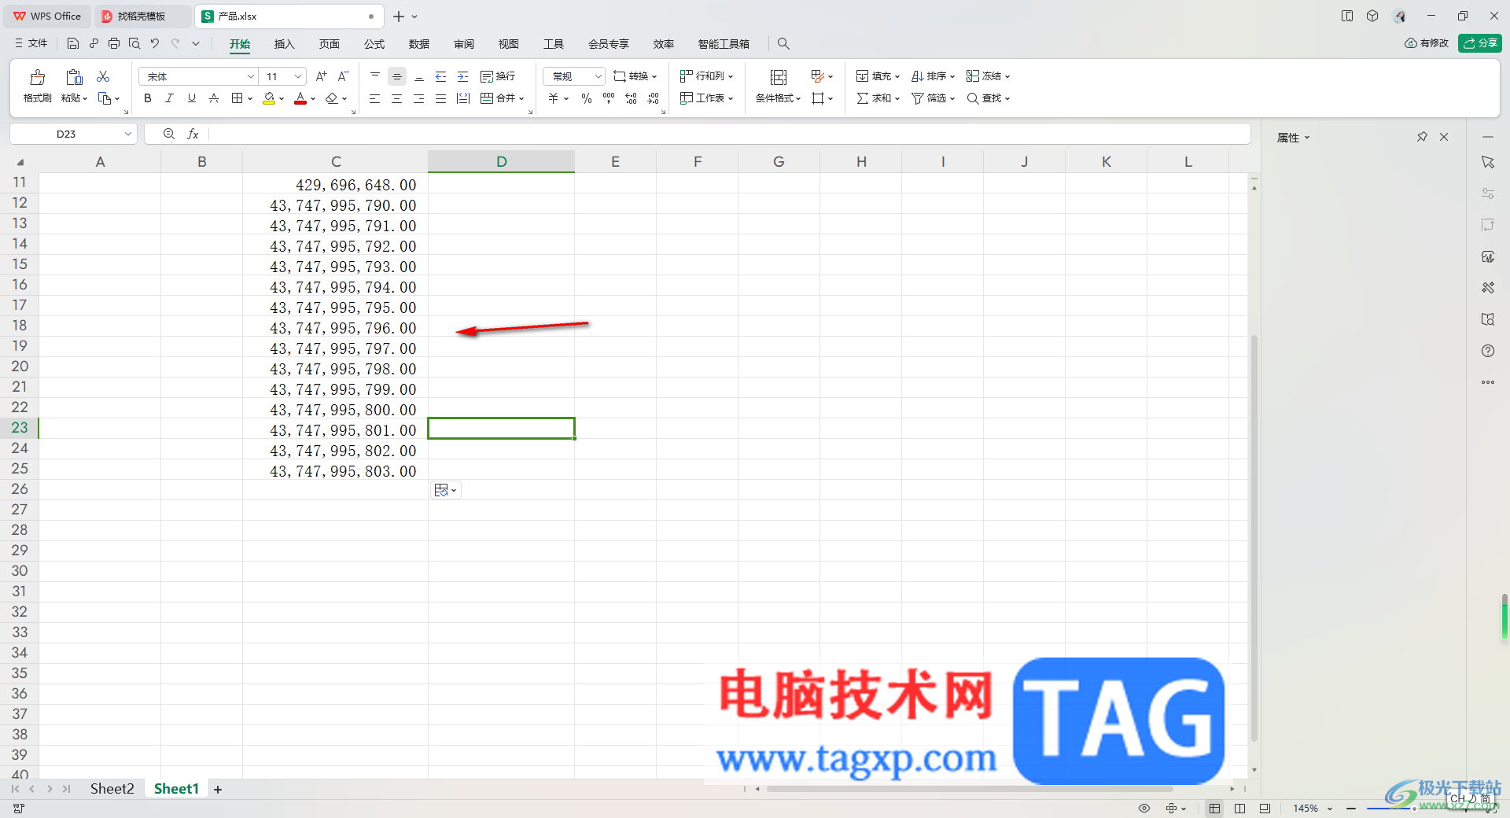Click the Save icon in quick access
1510x818 pixels.
73,44
